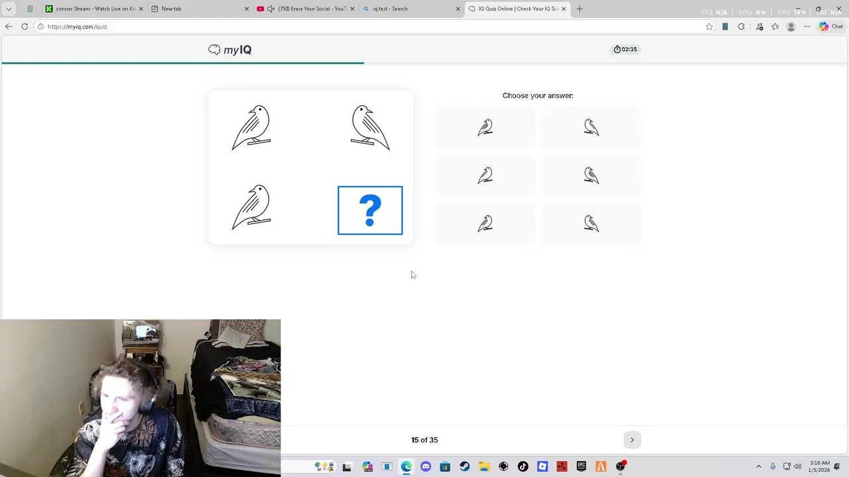
Task: Close the New tab tab
Action: tap(247, 9)
